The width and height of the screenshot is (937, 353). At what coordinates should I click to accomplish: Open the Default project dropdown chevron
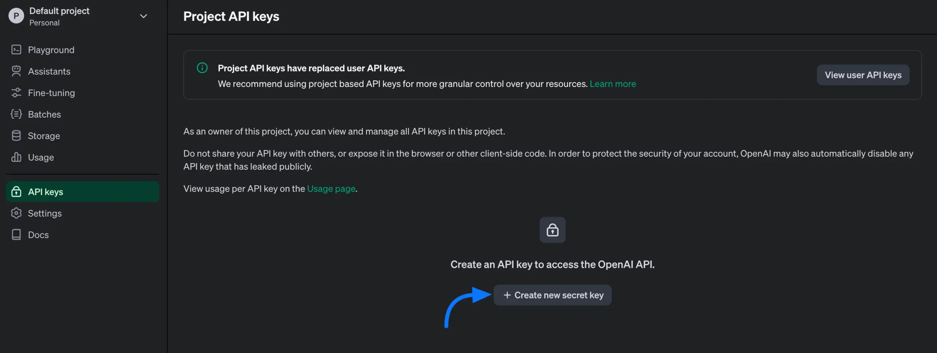pyautogui.click(x=143, y=16)
